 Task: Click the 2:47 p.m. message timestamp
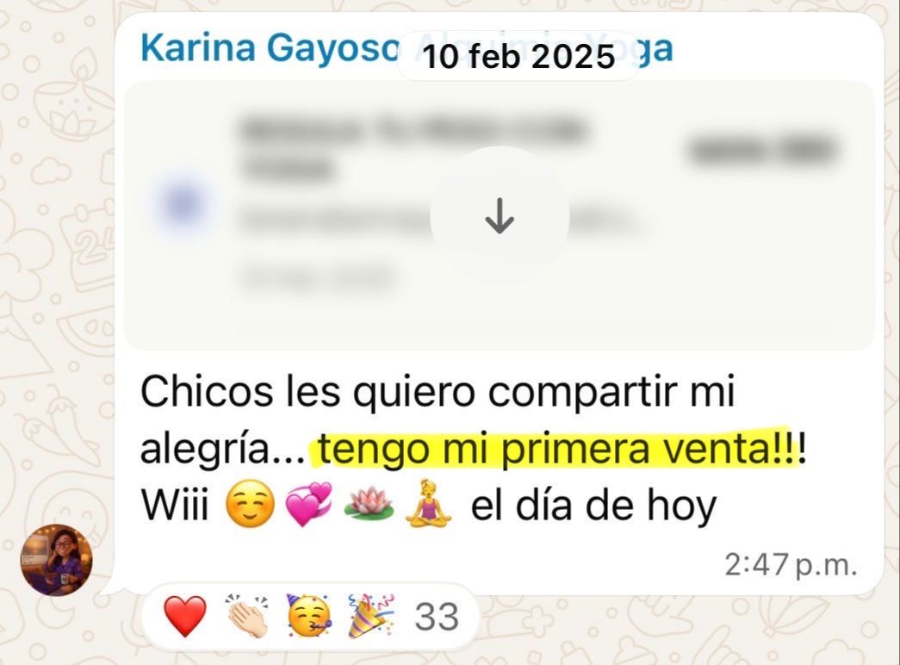[x=791, y=565]
